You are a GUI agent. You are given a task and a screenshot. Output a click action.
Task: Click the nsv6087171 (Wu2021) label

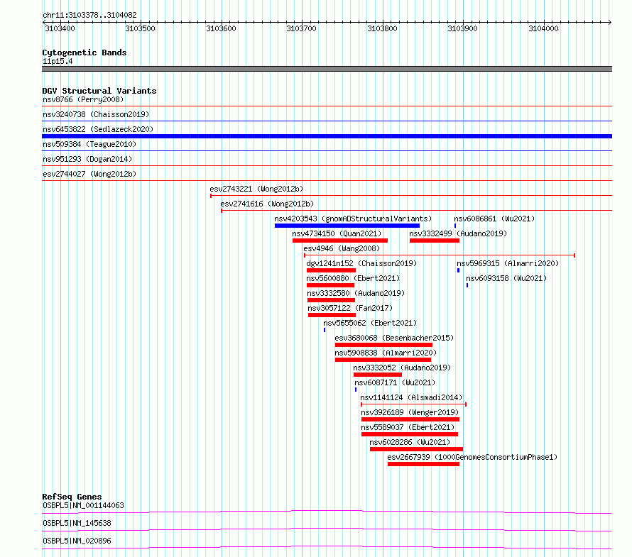tap(395, 382)
